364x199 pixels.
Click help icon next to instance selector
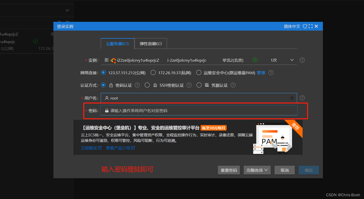point(302,60)
